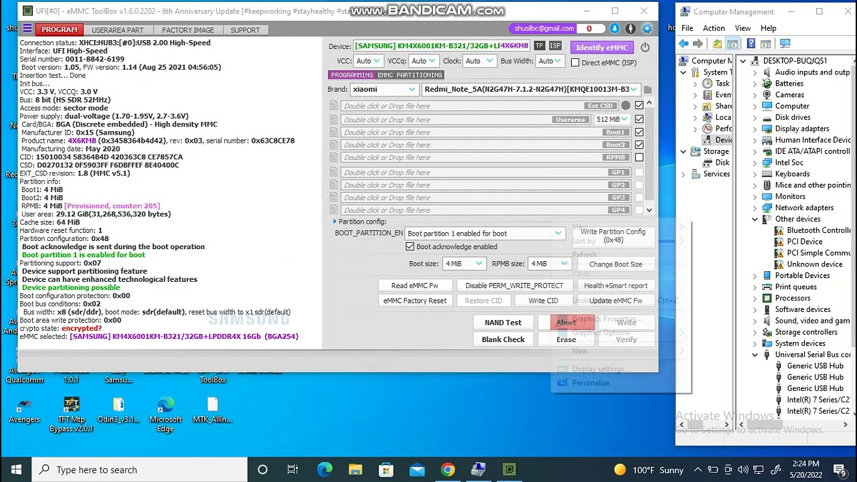Click the Disable PERM_WRITE_PROTECT button
This screenshot has height=482, width=857.
[514, 286]
